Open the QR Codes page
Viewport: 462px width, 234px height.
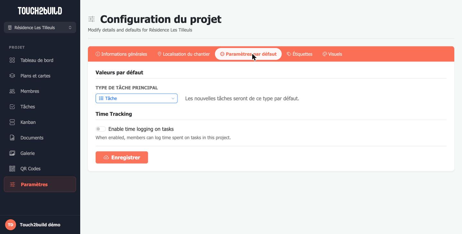[x=40, y=169]
